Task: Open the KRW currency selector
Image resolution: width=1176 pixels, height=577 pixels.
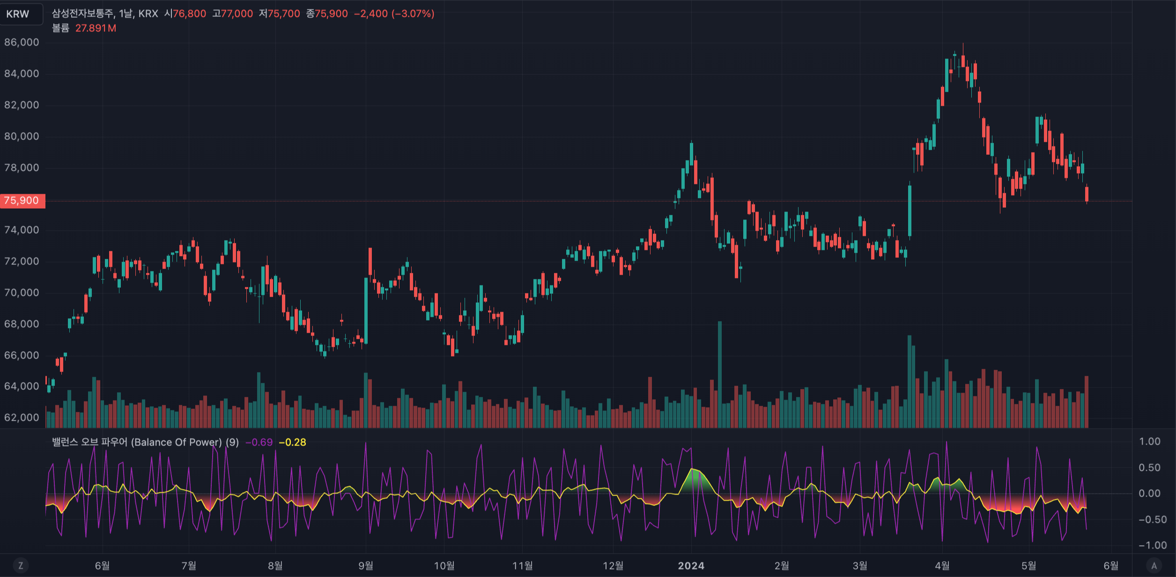Action: [x=21, y=14]
